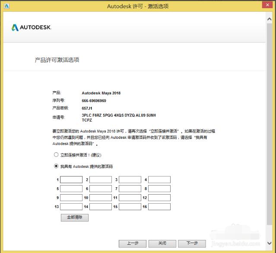
Task: Click activation code field 4
Action: pyautogui.click(x=159, y=179)
